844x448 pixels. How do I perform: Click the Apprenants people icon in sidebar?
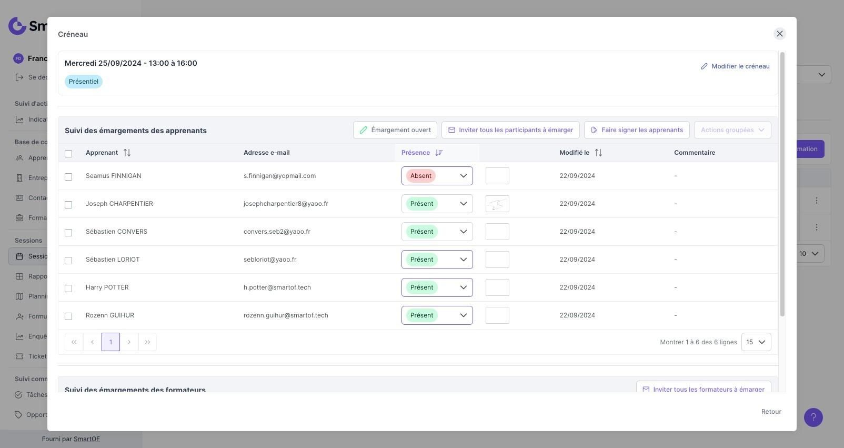pyautogui.click(x=19, y=158)
